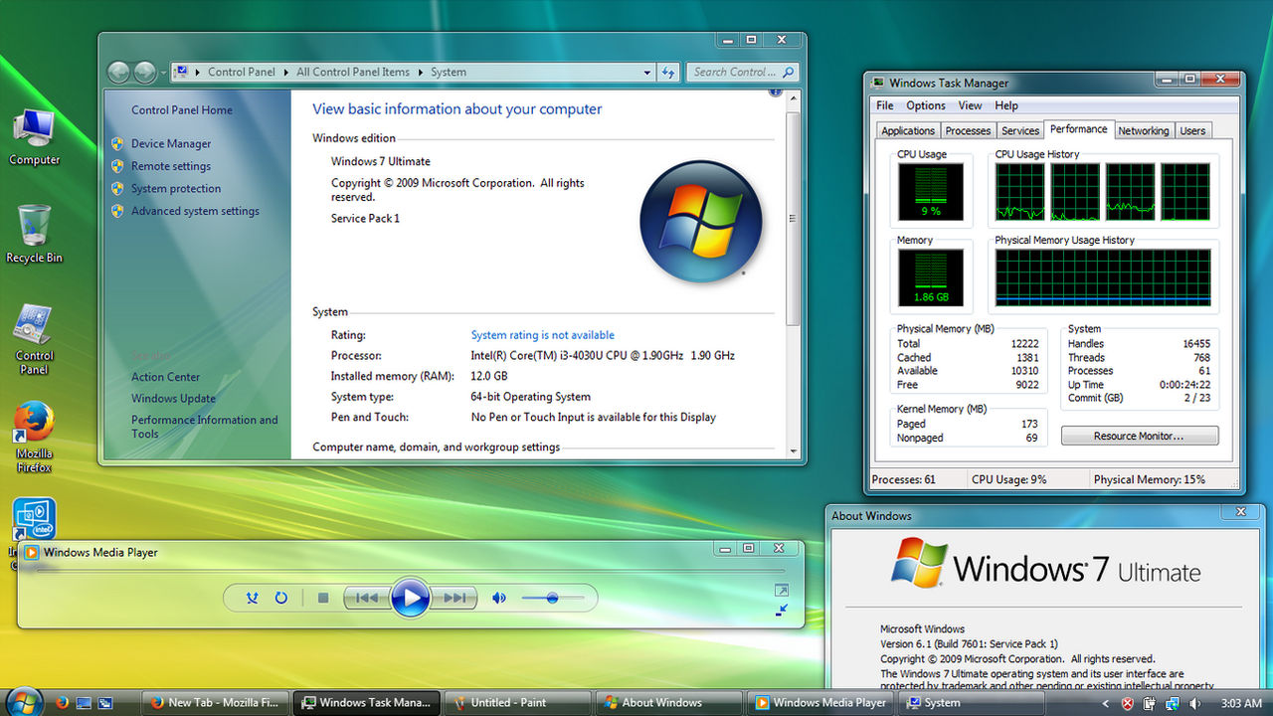Viewport: 1273px width, 716px height.
Task: Click the Windows Task Manager title icon
Action: [878, 84]
